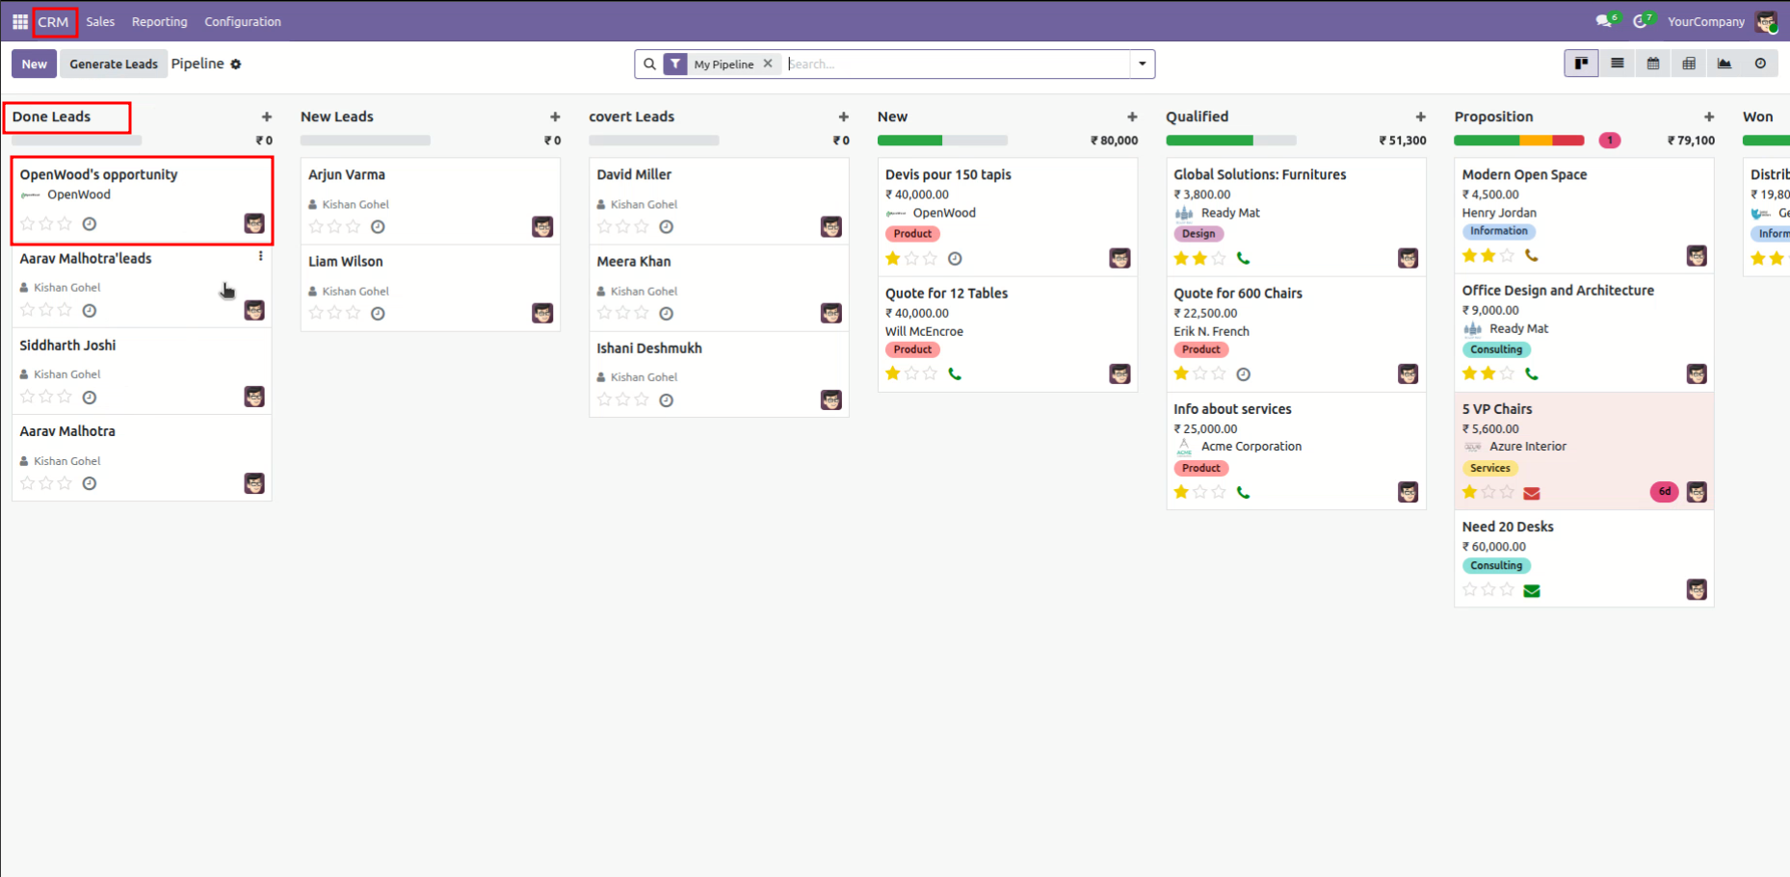Open the Siddharth Joshi lead card

click(142, 372)
